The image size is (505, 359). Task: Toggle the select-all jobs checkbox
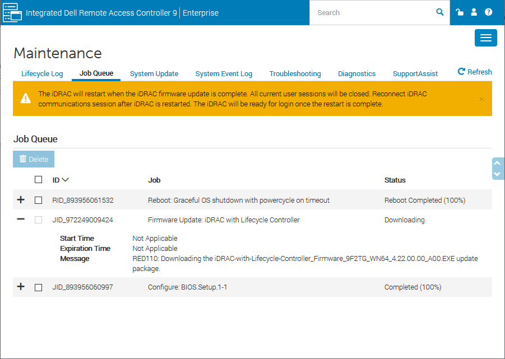click(x=38, y=180)
